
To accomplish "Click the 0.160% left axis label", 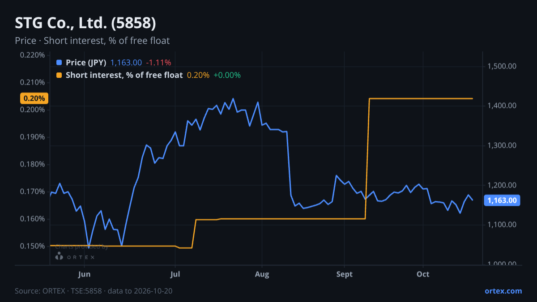I will pyautogui.click(x=33, y=219).
